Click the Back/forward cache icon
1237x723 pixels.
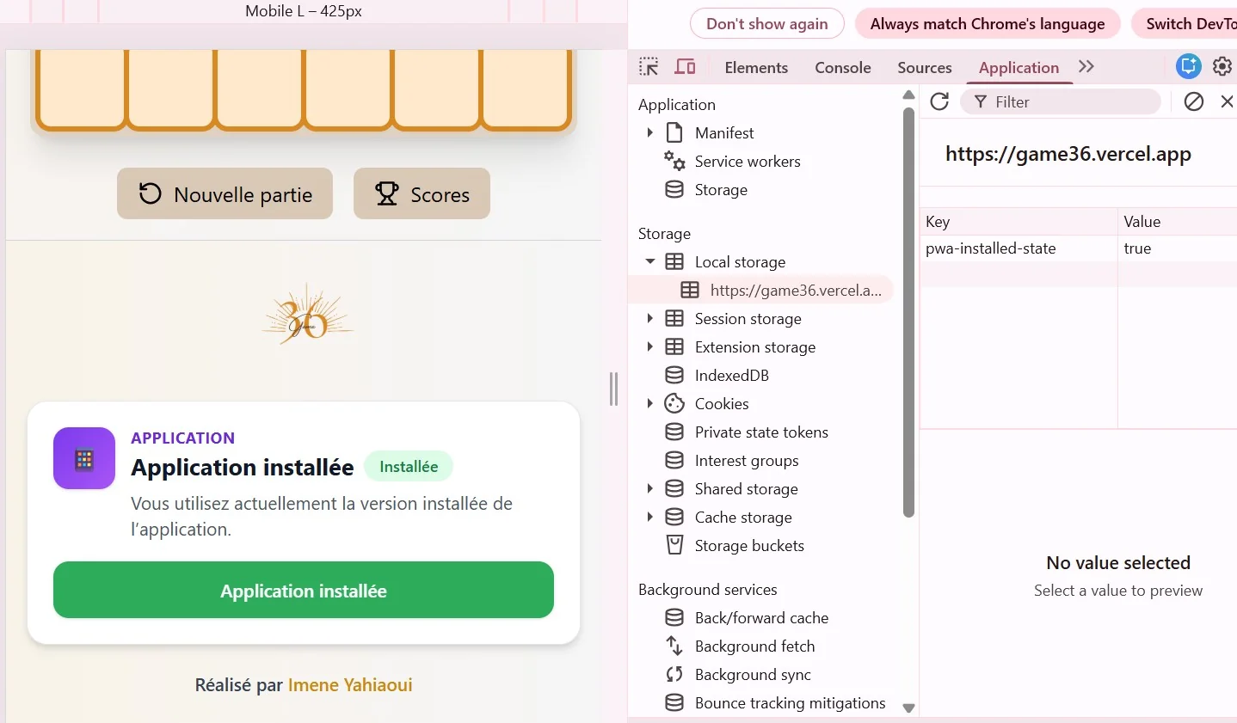[x=674, y=617]
